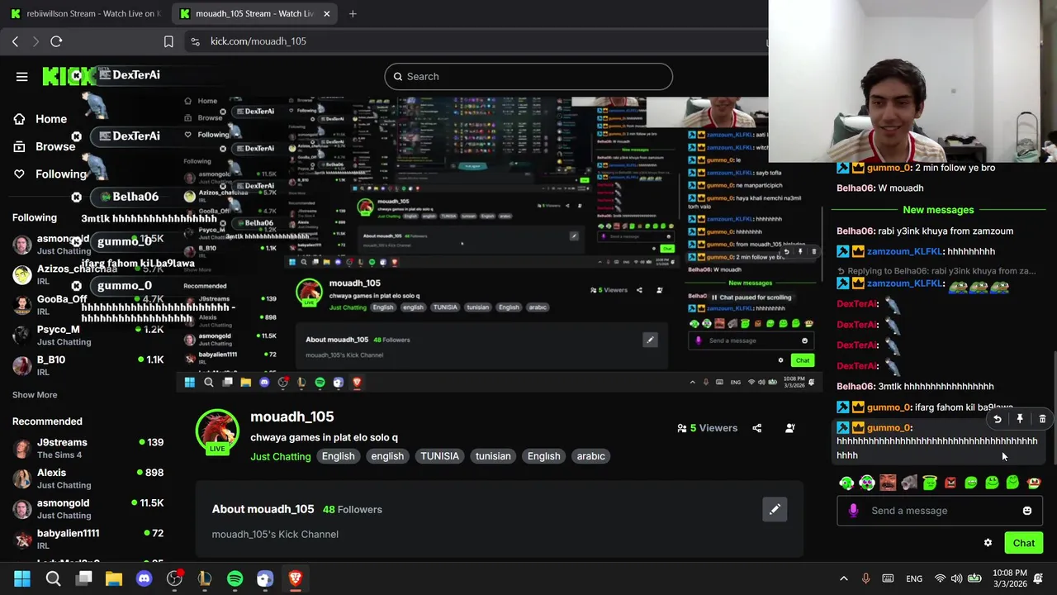The width and height of the screenshot is (1057, 595).
Task: View site information icon in address bar
Action: [195, 41]
